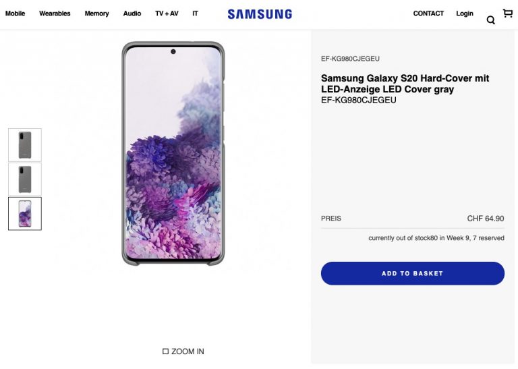
Task: Open the Wearables menu
Action: [55, 13]
